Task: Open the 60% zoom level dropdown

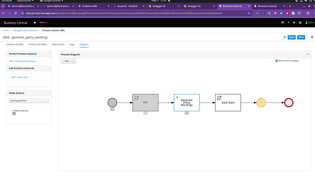Action: click(x=68, y=61)
